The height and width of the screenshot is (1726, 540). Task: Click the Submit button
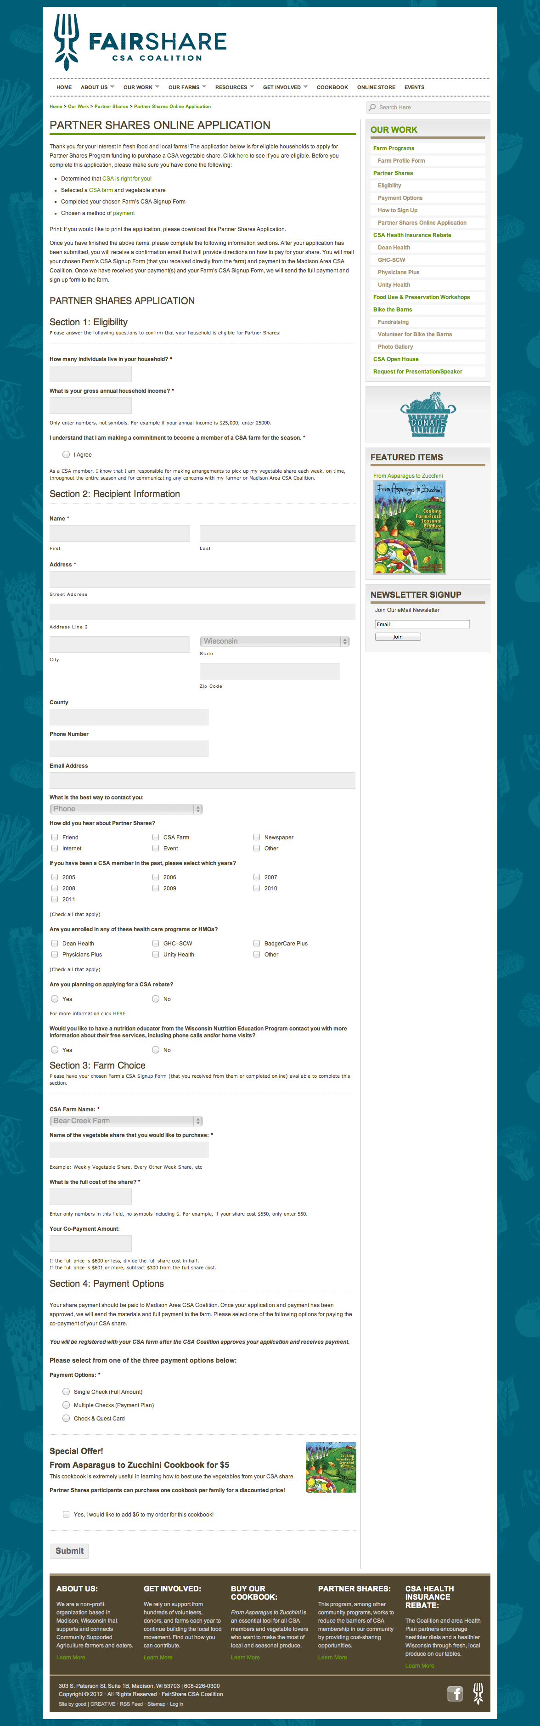click(70, 1551)
